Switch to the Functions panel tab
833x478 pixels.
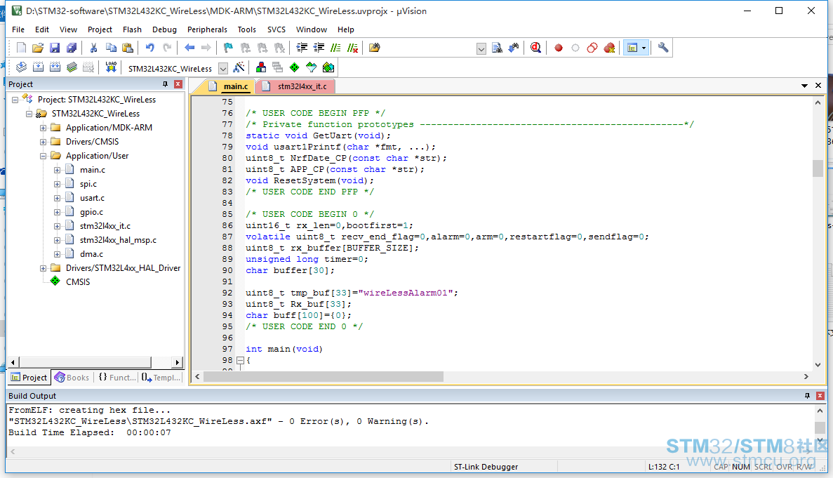point(117,378)
